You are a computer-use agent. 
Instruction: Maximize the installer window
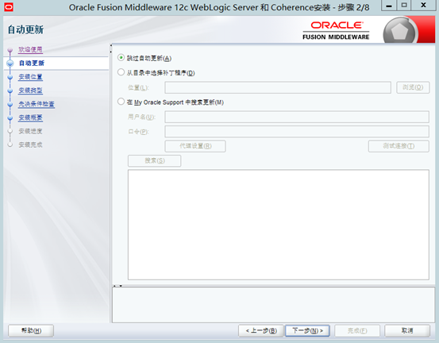(404, 6)
